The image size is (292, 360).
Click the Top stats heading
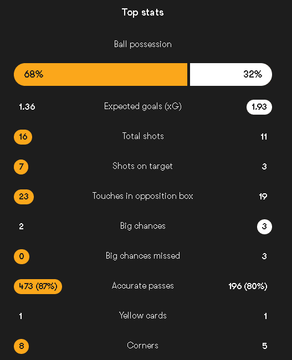pos(142,12)
